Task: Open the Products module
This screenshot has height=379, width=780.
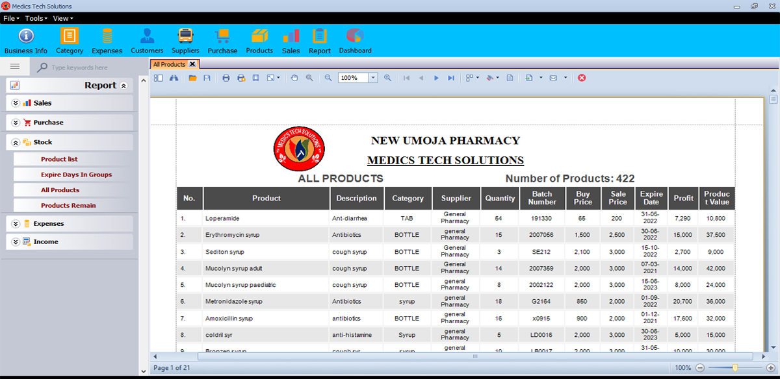Action: tap(259, 41)
